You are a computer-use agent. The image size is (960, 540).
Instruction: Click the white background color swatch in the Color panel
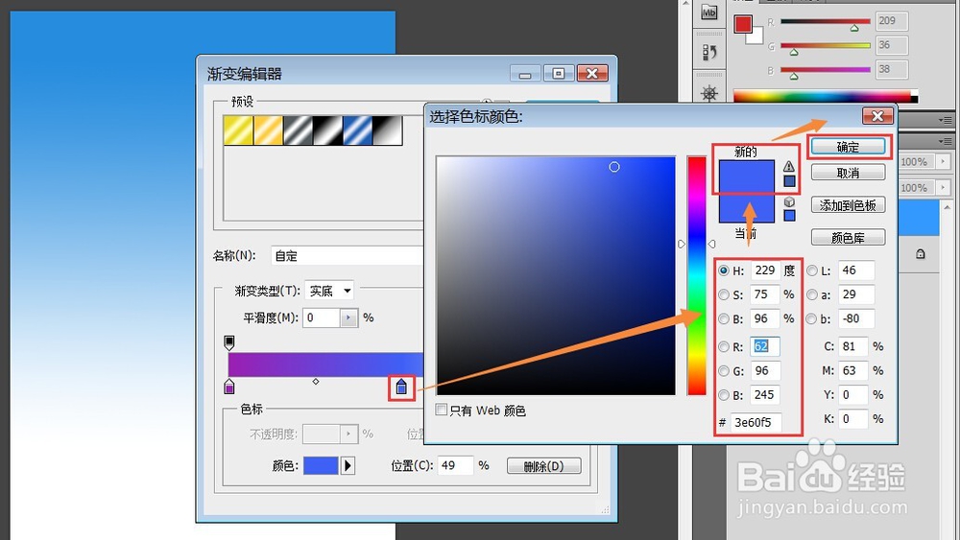coord(756,37)
